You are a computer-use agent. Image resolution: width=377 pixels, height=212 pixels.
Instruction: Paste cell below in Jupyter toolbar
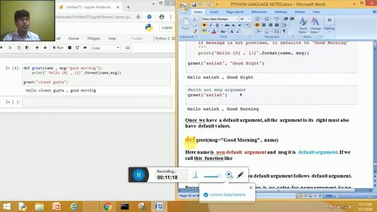(x=28, y=48)
